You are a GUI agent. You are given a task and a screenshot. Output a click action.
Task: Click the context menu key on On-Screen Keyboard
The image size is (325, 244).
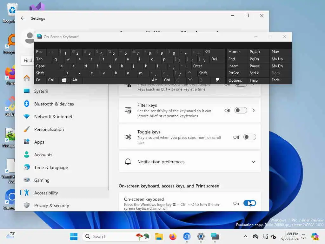click(217, 80)
